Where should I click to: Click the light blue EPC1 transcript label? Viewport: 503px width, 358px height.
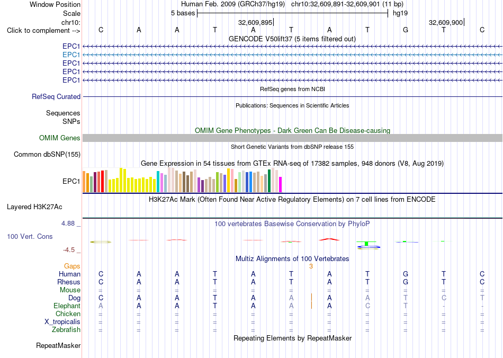point(71,55)
